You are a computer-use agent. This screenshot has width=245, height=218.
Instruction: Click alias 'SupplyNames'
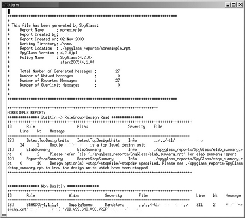click(x=81, y=205)
